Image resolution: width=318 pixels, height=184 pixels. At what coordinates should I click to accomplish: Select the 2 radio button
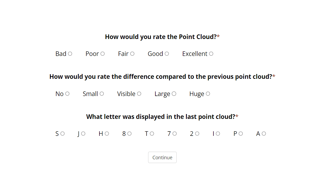click(x=197, y=133)
